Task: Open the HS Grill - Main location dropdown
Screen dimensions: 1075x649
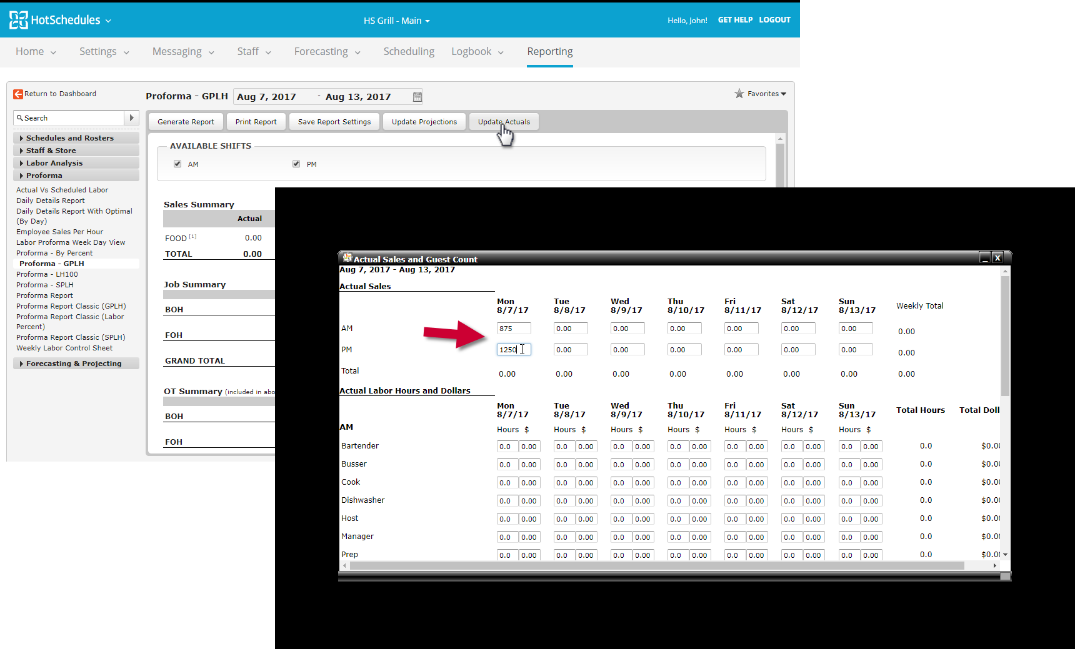Action: point(397,21)
